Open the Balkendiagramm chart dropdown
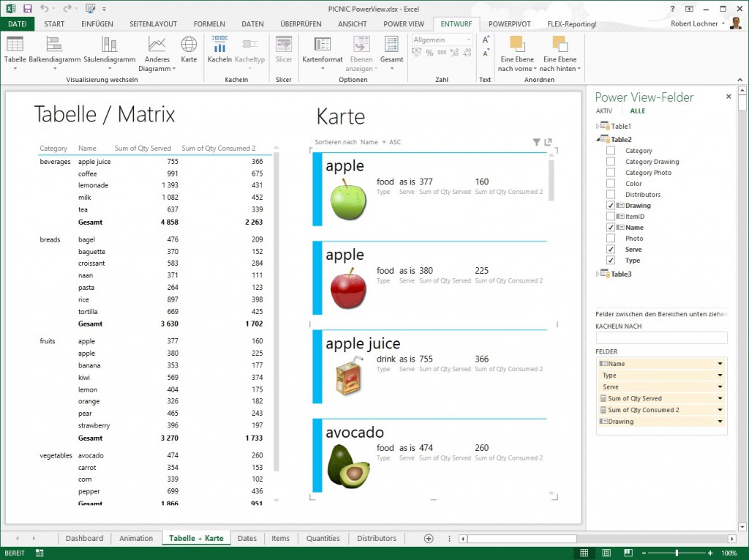This screenshot has width=749, height=560. (x=54, y=69)
